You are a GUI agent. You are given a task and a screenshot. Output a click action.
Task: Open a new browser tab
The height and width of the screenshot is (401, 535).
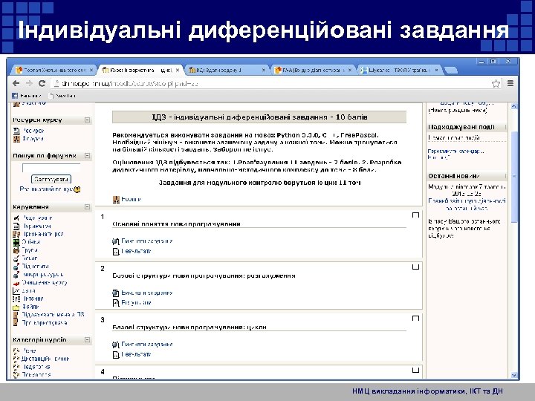point(451,71)
